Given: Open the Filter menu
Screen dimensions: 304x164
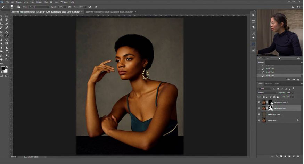Looking at the screenshot, I should click(x=46, y=2).
